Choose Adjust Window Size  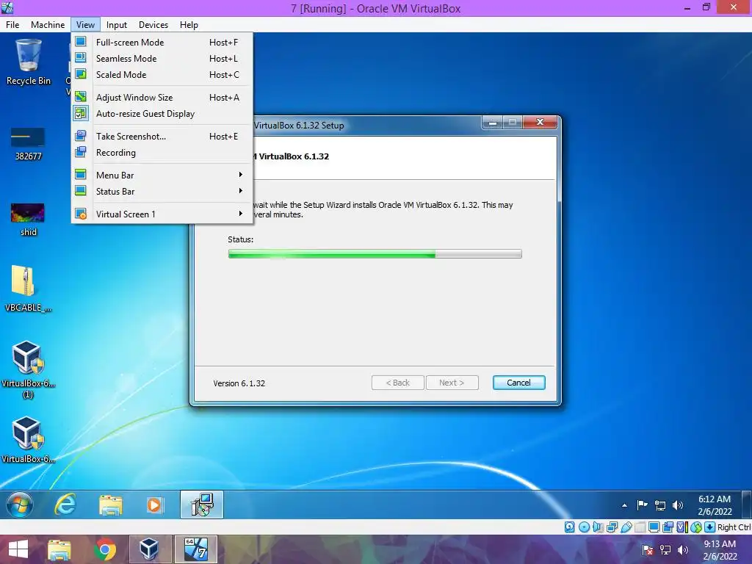162,98
